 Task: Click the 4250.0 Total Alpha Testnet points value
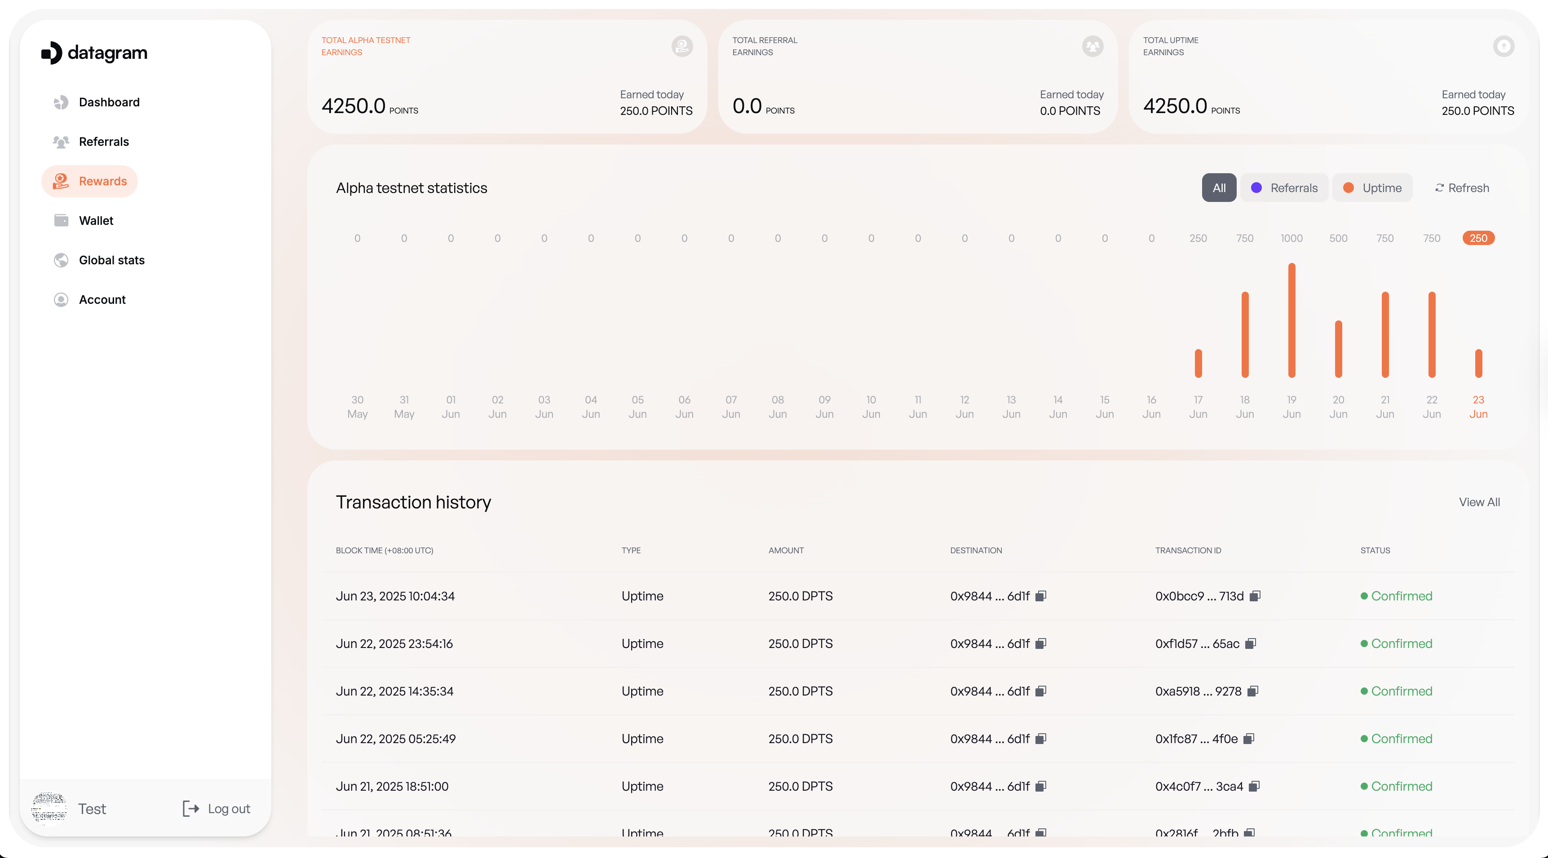(x=354, y=105)
